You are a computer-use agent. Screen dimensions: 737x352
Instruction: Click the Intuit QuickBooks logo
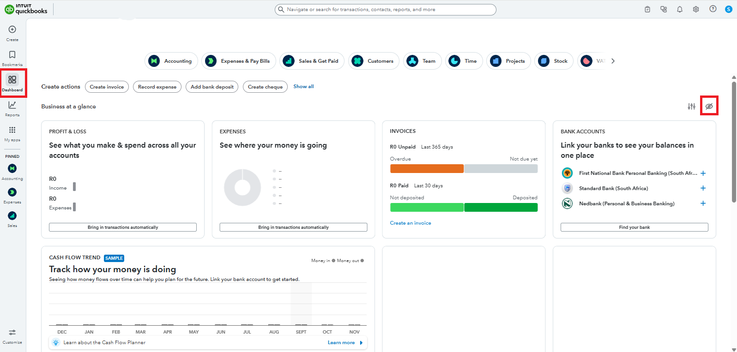tap(26, 9)
